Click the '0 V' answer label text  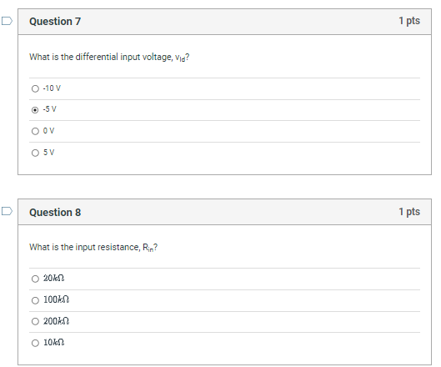click(x=48, y=131)
